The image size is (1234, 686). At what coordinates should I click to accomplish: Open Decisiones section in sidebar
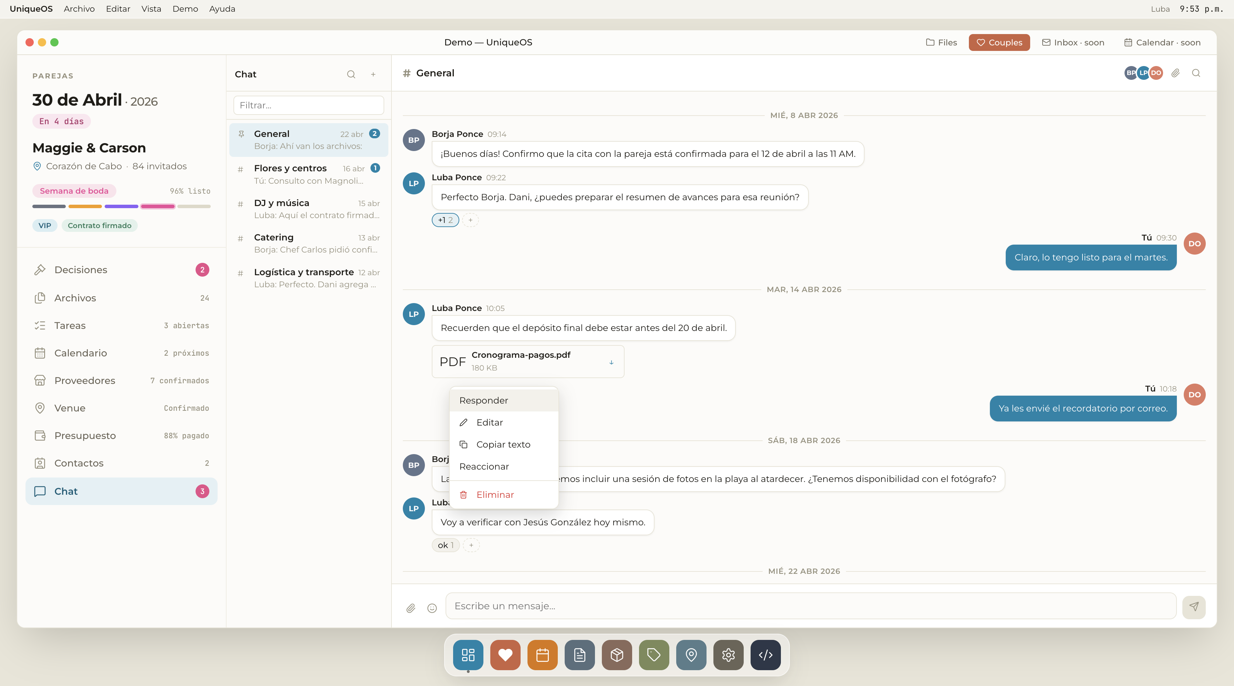point(121,270)
